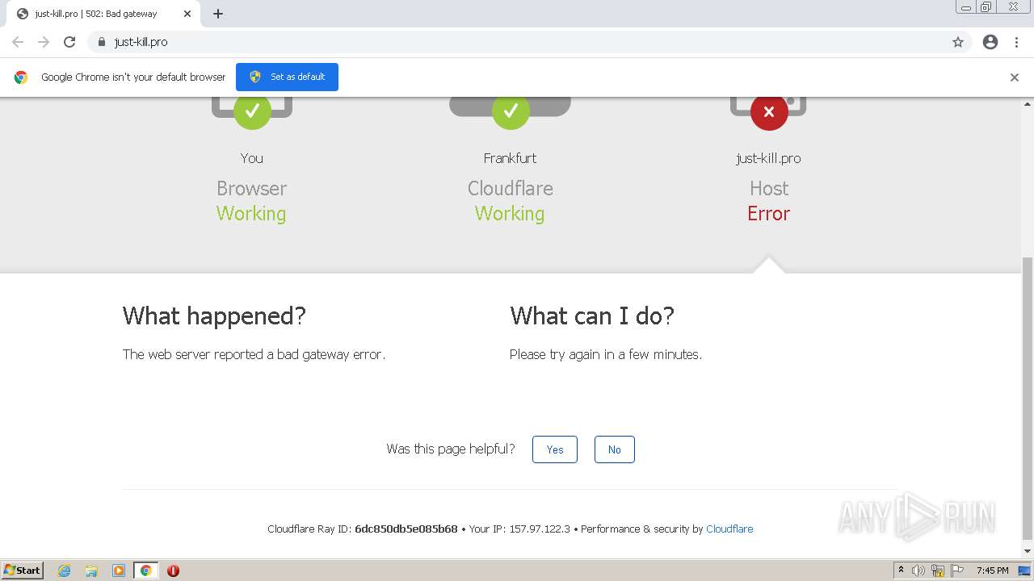This screenshot has width=1034, height=581.
Task: Click the volume speaker tray icon
Action: [x=918, y=571]
